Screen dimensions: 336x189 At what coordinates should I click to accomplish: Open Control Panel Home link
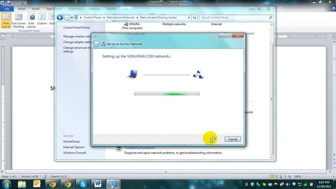pos(77,27)
